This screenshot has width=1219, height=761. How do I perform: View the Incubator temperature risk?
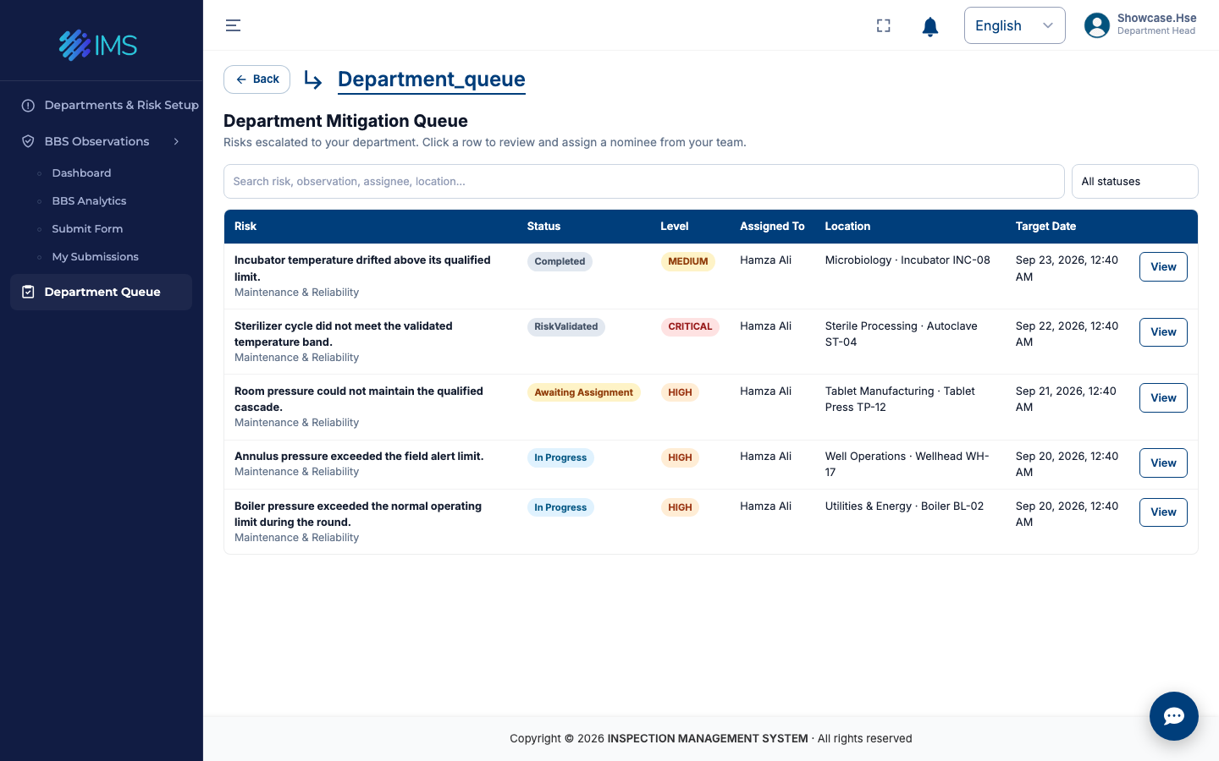(1163, 266)
